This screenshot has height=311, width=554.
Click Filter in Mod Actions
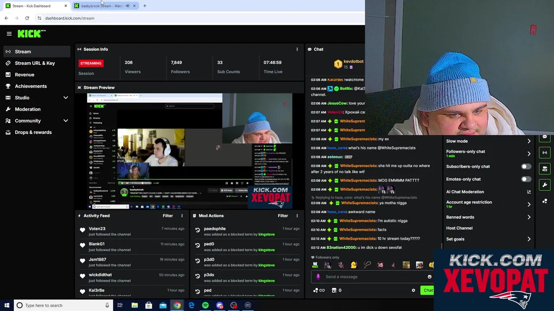(x=283, y=216)
